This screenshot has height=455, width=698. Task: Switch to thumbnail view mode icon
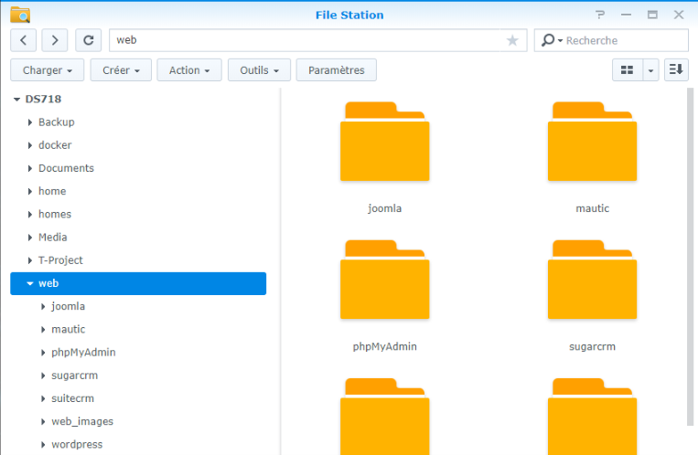point(627,70)
